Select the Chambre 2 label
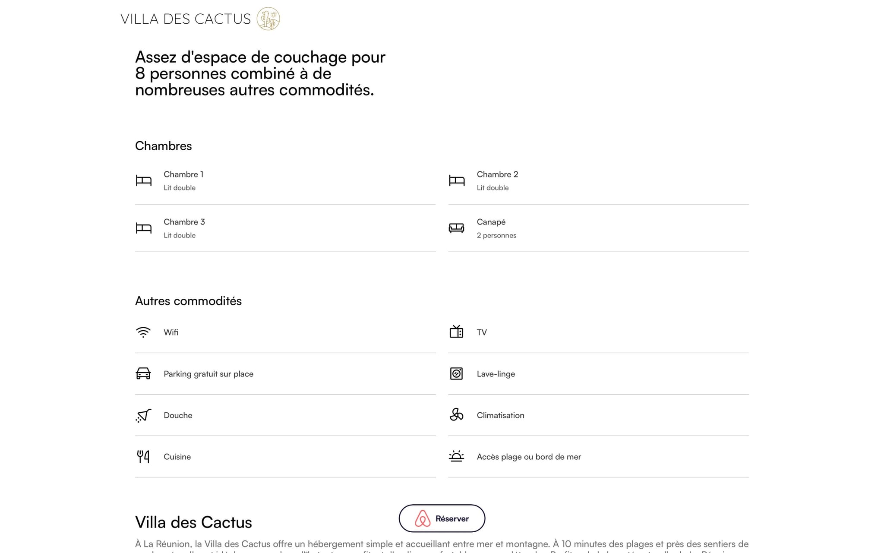The height and width of the screenshot is (553, 884). (x=497, y=174)
